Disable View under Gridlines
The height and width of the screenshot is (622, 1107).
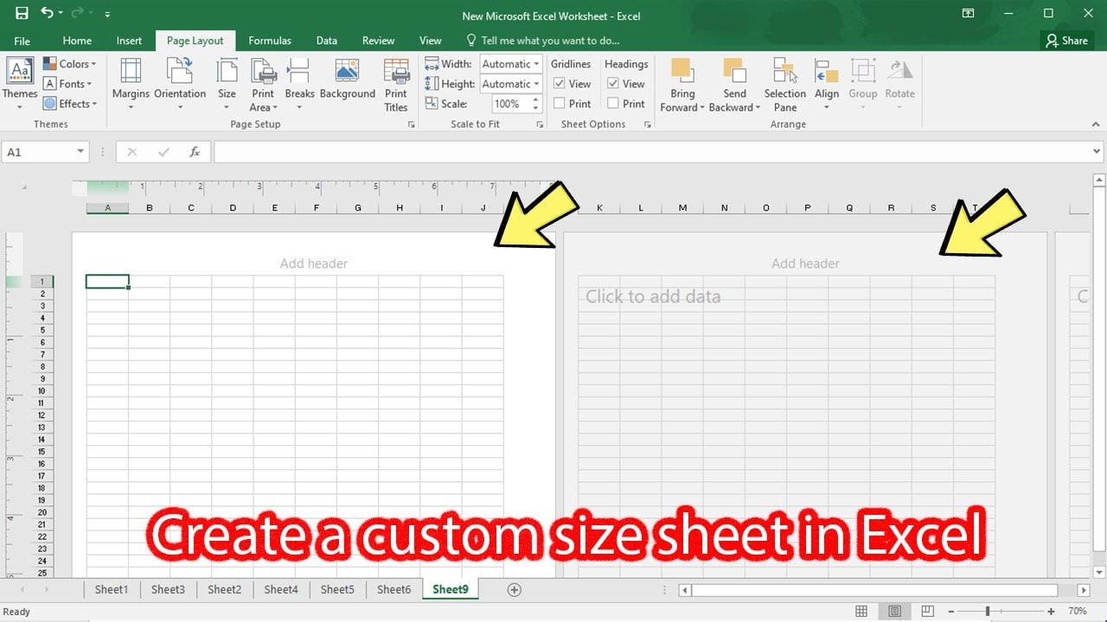560,83
